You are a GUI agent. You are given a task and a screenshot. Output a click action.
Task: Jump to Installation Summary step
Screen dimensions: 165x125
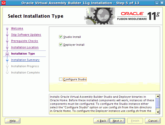point(25,60)
